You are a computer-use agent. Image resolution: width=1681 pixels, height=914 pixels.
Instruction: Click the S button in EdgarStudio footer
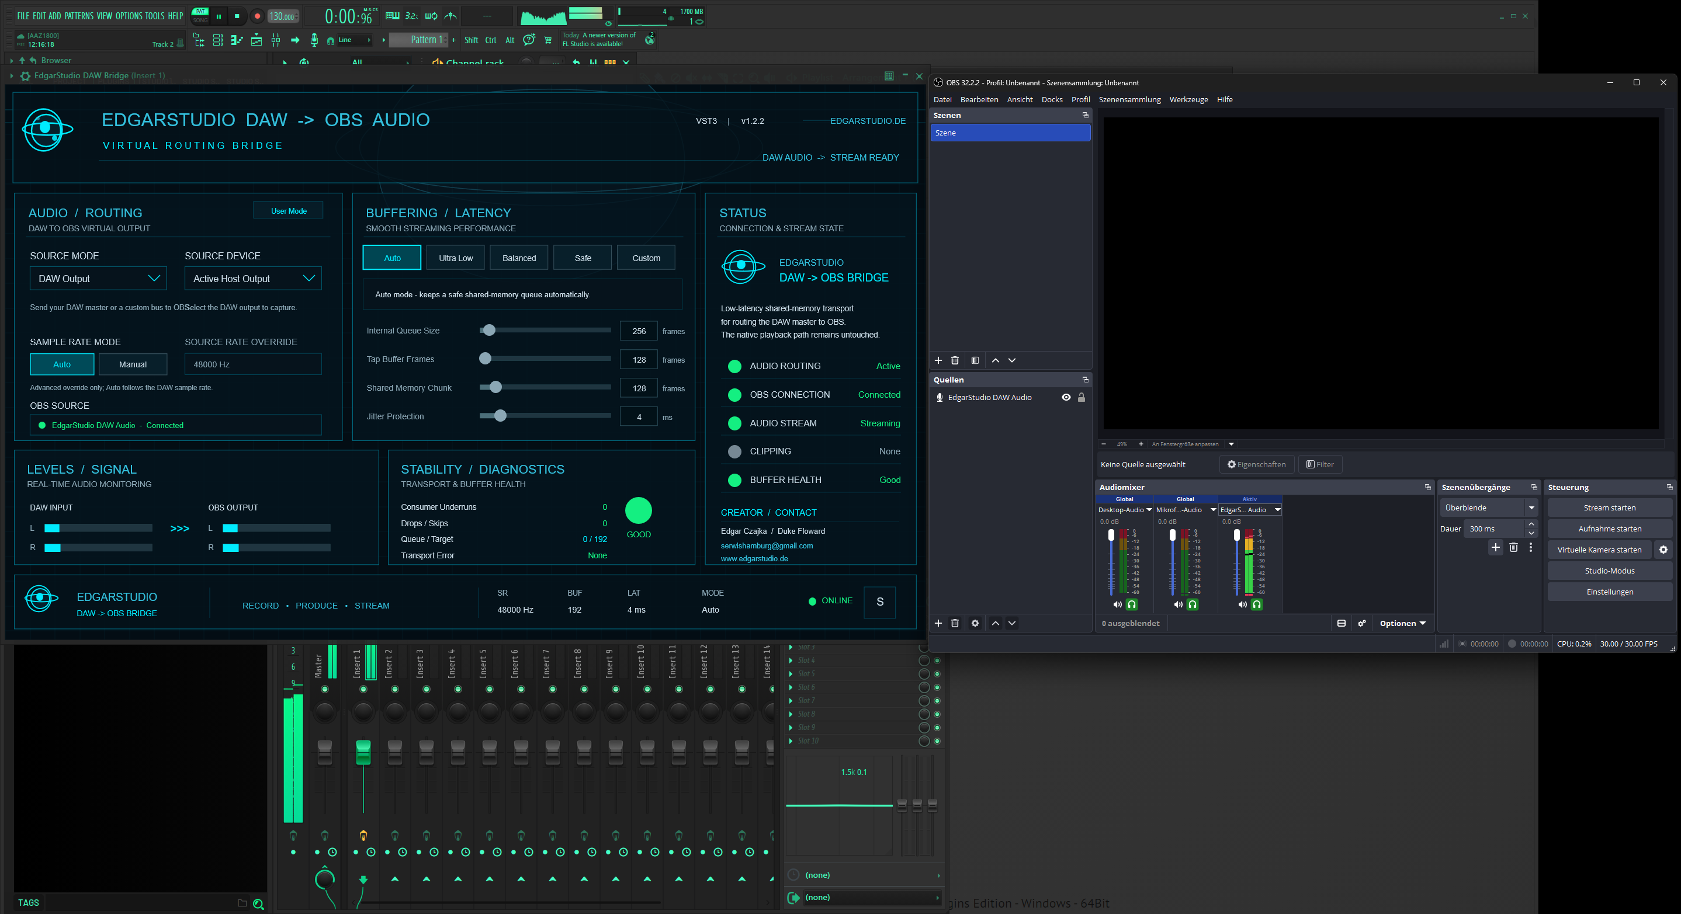point(880,602)
